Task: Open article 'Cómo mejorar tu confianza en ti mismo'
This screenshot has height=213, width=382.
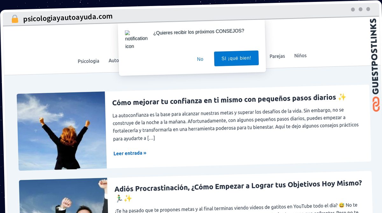Action: pos(229,99)
